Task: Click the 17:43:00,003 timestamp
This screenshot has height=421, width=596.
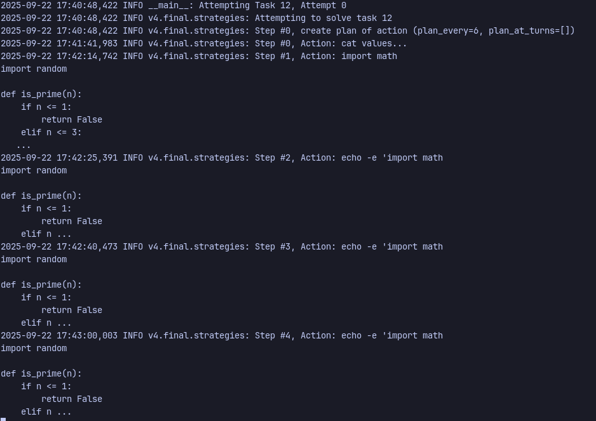Action: 87,335
